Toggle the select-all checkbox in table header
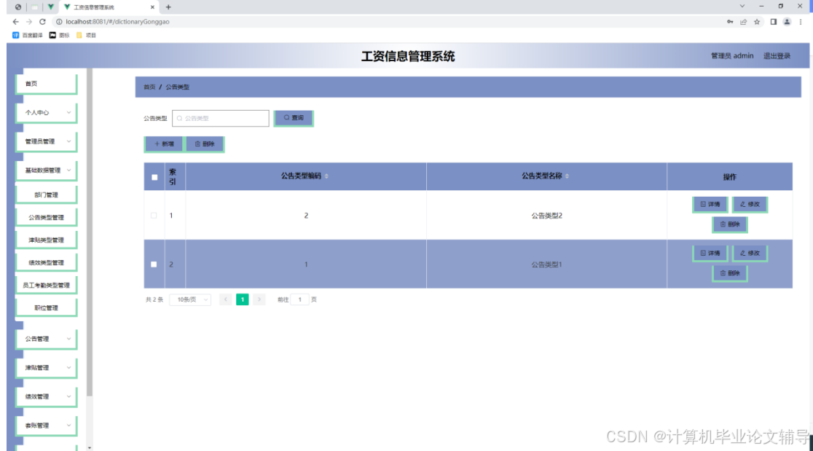Viewport: 813px width, 451px height. click(154, 176)
